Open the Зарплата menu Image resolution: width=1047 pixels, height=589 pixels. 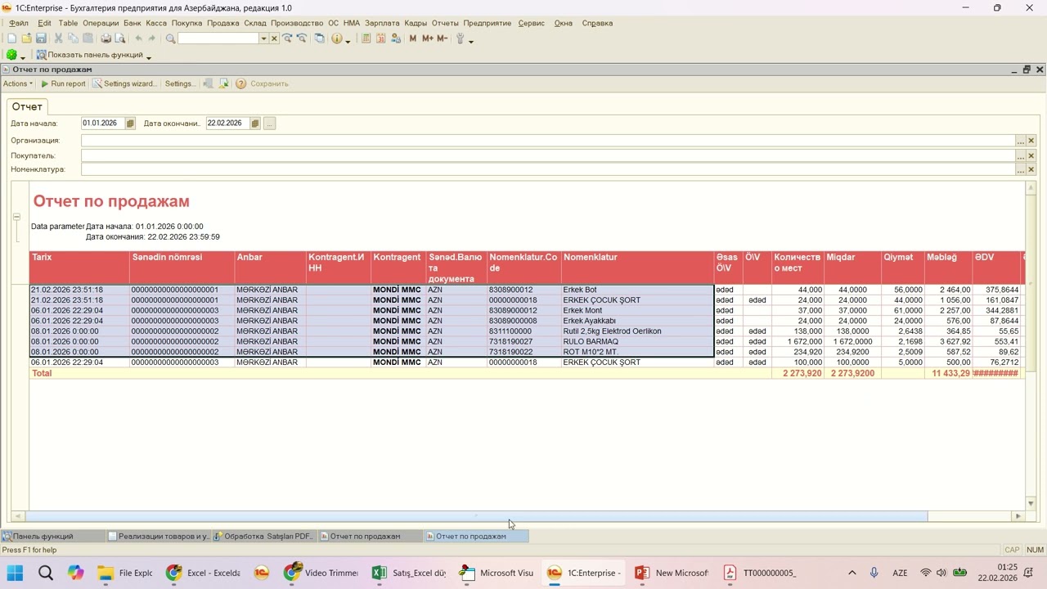click(382, 23)
